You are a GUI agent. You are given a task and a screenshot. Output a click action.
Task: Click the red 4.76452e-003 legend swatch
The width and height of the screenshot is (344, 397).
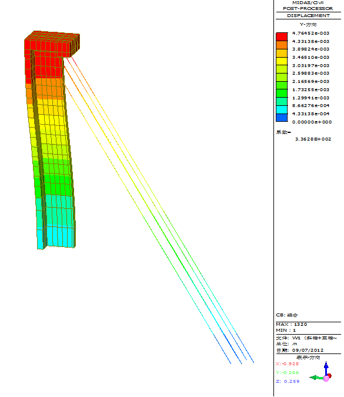pos(282,36)
